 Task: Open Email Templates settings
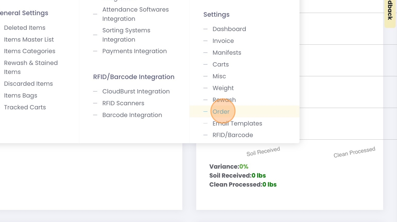[x=237, y=123]
